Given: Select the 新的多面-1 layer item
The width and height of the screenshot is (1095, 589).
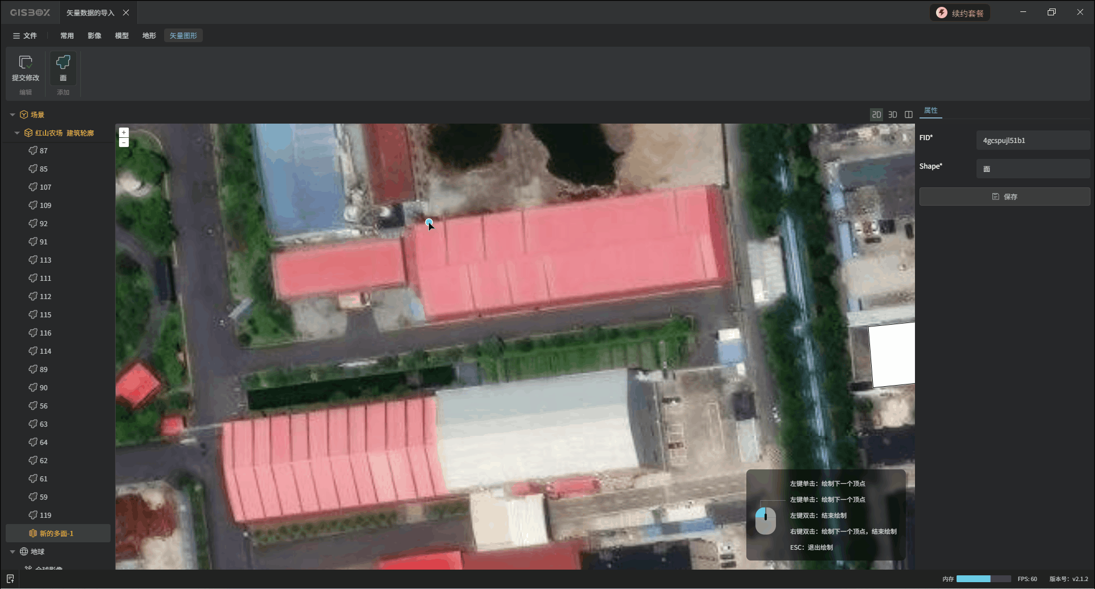Looking at the screenshot, I should click(x=56, y=534).
